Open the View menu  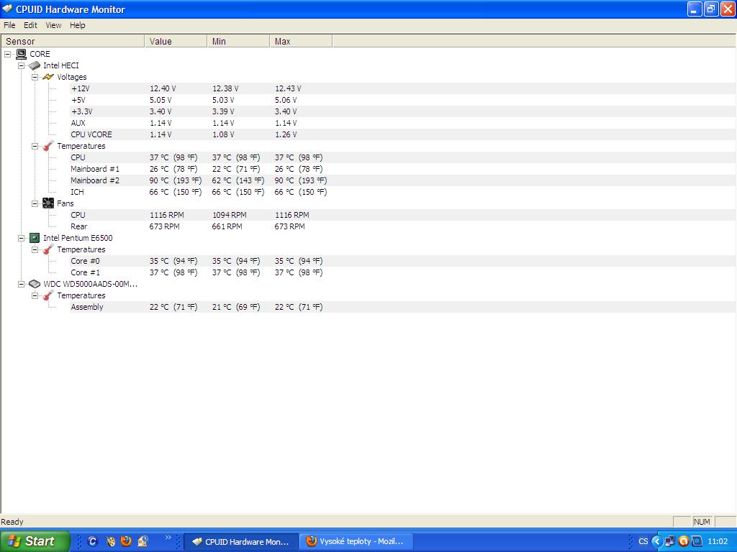(53, 25)
